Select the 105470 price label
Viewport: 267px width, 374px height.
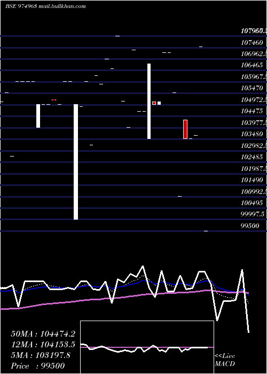point(252,88)
